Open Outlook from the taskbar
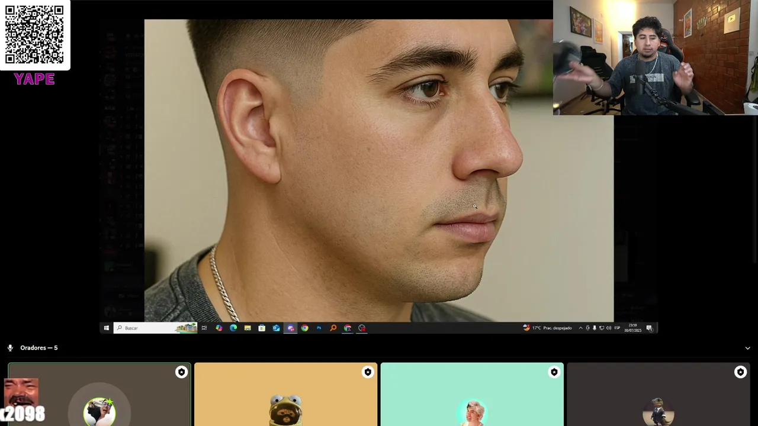758x426 pixels. point(276,328)
